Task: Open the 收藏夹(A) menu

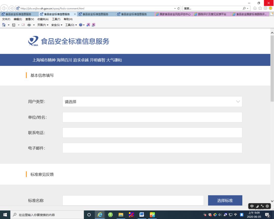Action: [x=43, y=19]
